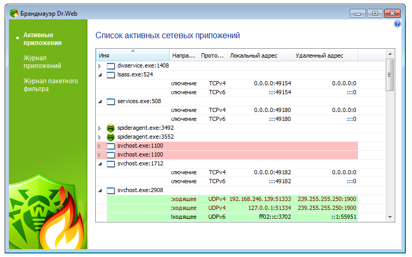Click TCPv4 cell in 49154 row

[217, 83]
